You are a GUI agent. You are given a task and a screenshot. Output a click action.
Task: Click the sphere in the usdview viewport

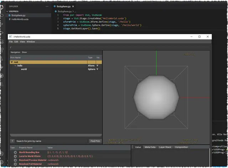click(156, 97)
